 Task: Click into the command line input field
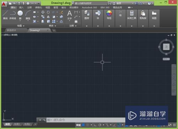(x=86, y=120)
